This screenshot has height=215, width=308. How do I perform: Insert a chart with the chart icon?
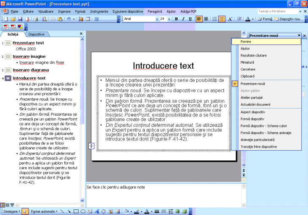(x=81, y=19)
